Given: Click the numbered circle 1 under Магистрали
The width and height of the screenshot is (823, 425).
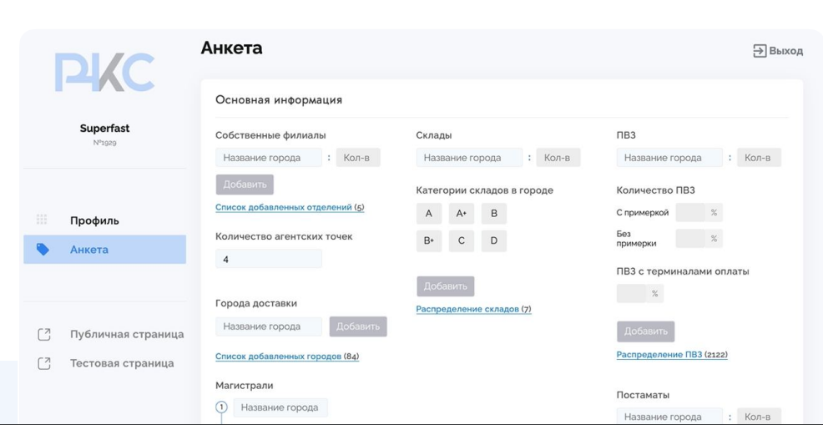Looking at the screenshot, I should tap(221, 407).
